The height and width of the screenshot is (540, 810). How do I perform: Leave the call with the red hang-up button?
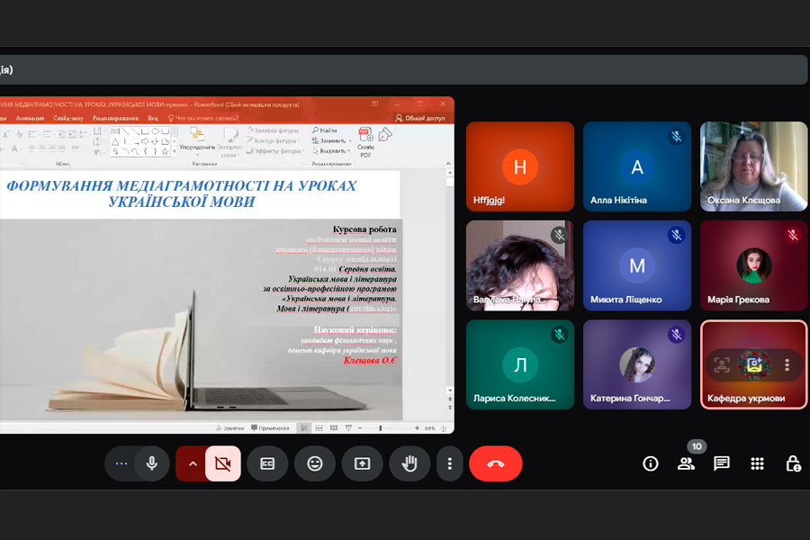495,463
